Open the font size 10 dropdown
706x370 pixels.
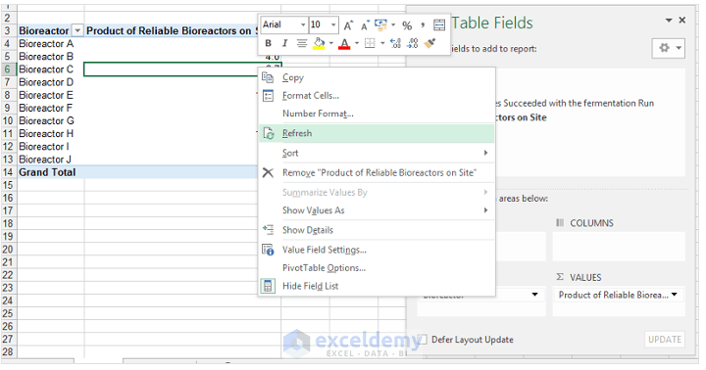click(333, 24)
